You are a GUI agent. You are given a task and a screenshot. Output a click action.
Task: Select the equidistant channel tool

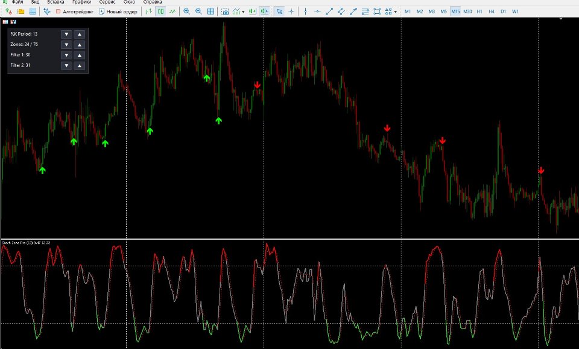(341, 11)
